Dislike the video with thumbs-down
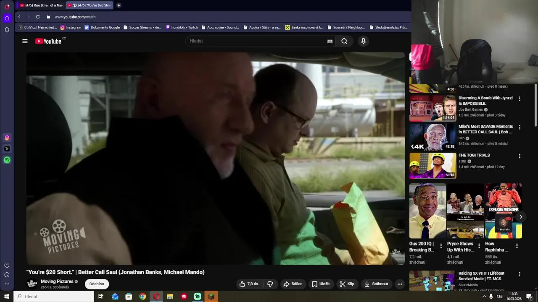This screenshot has height=302, width=538. [x=270, y=284]
